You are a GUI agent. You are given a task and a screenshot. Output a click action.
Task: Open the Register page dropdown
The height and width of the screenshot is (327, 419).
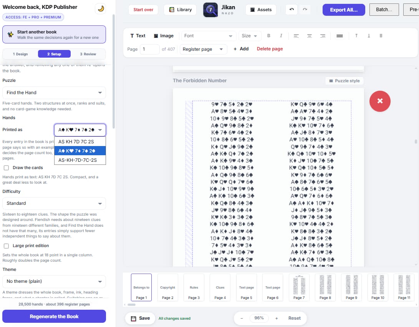tap(203, 49)
